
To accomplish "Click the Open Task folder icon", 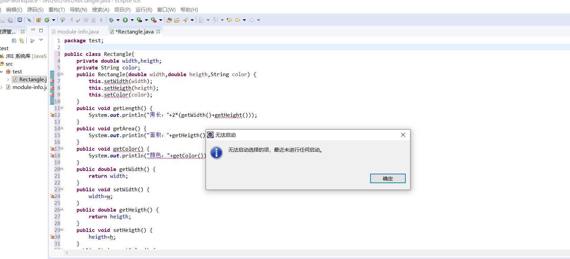I will (x=177, y=20).
